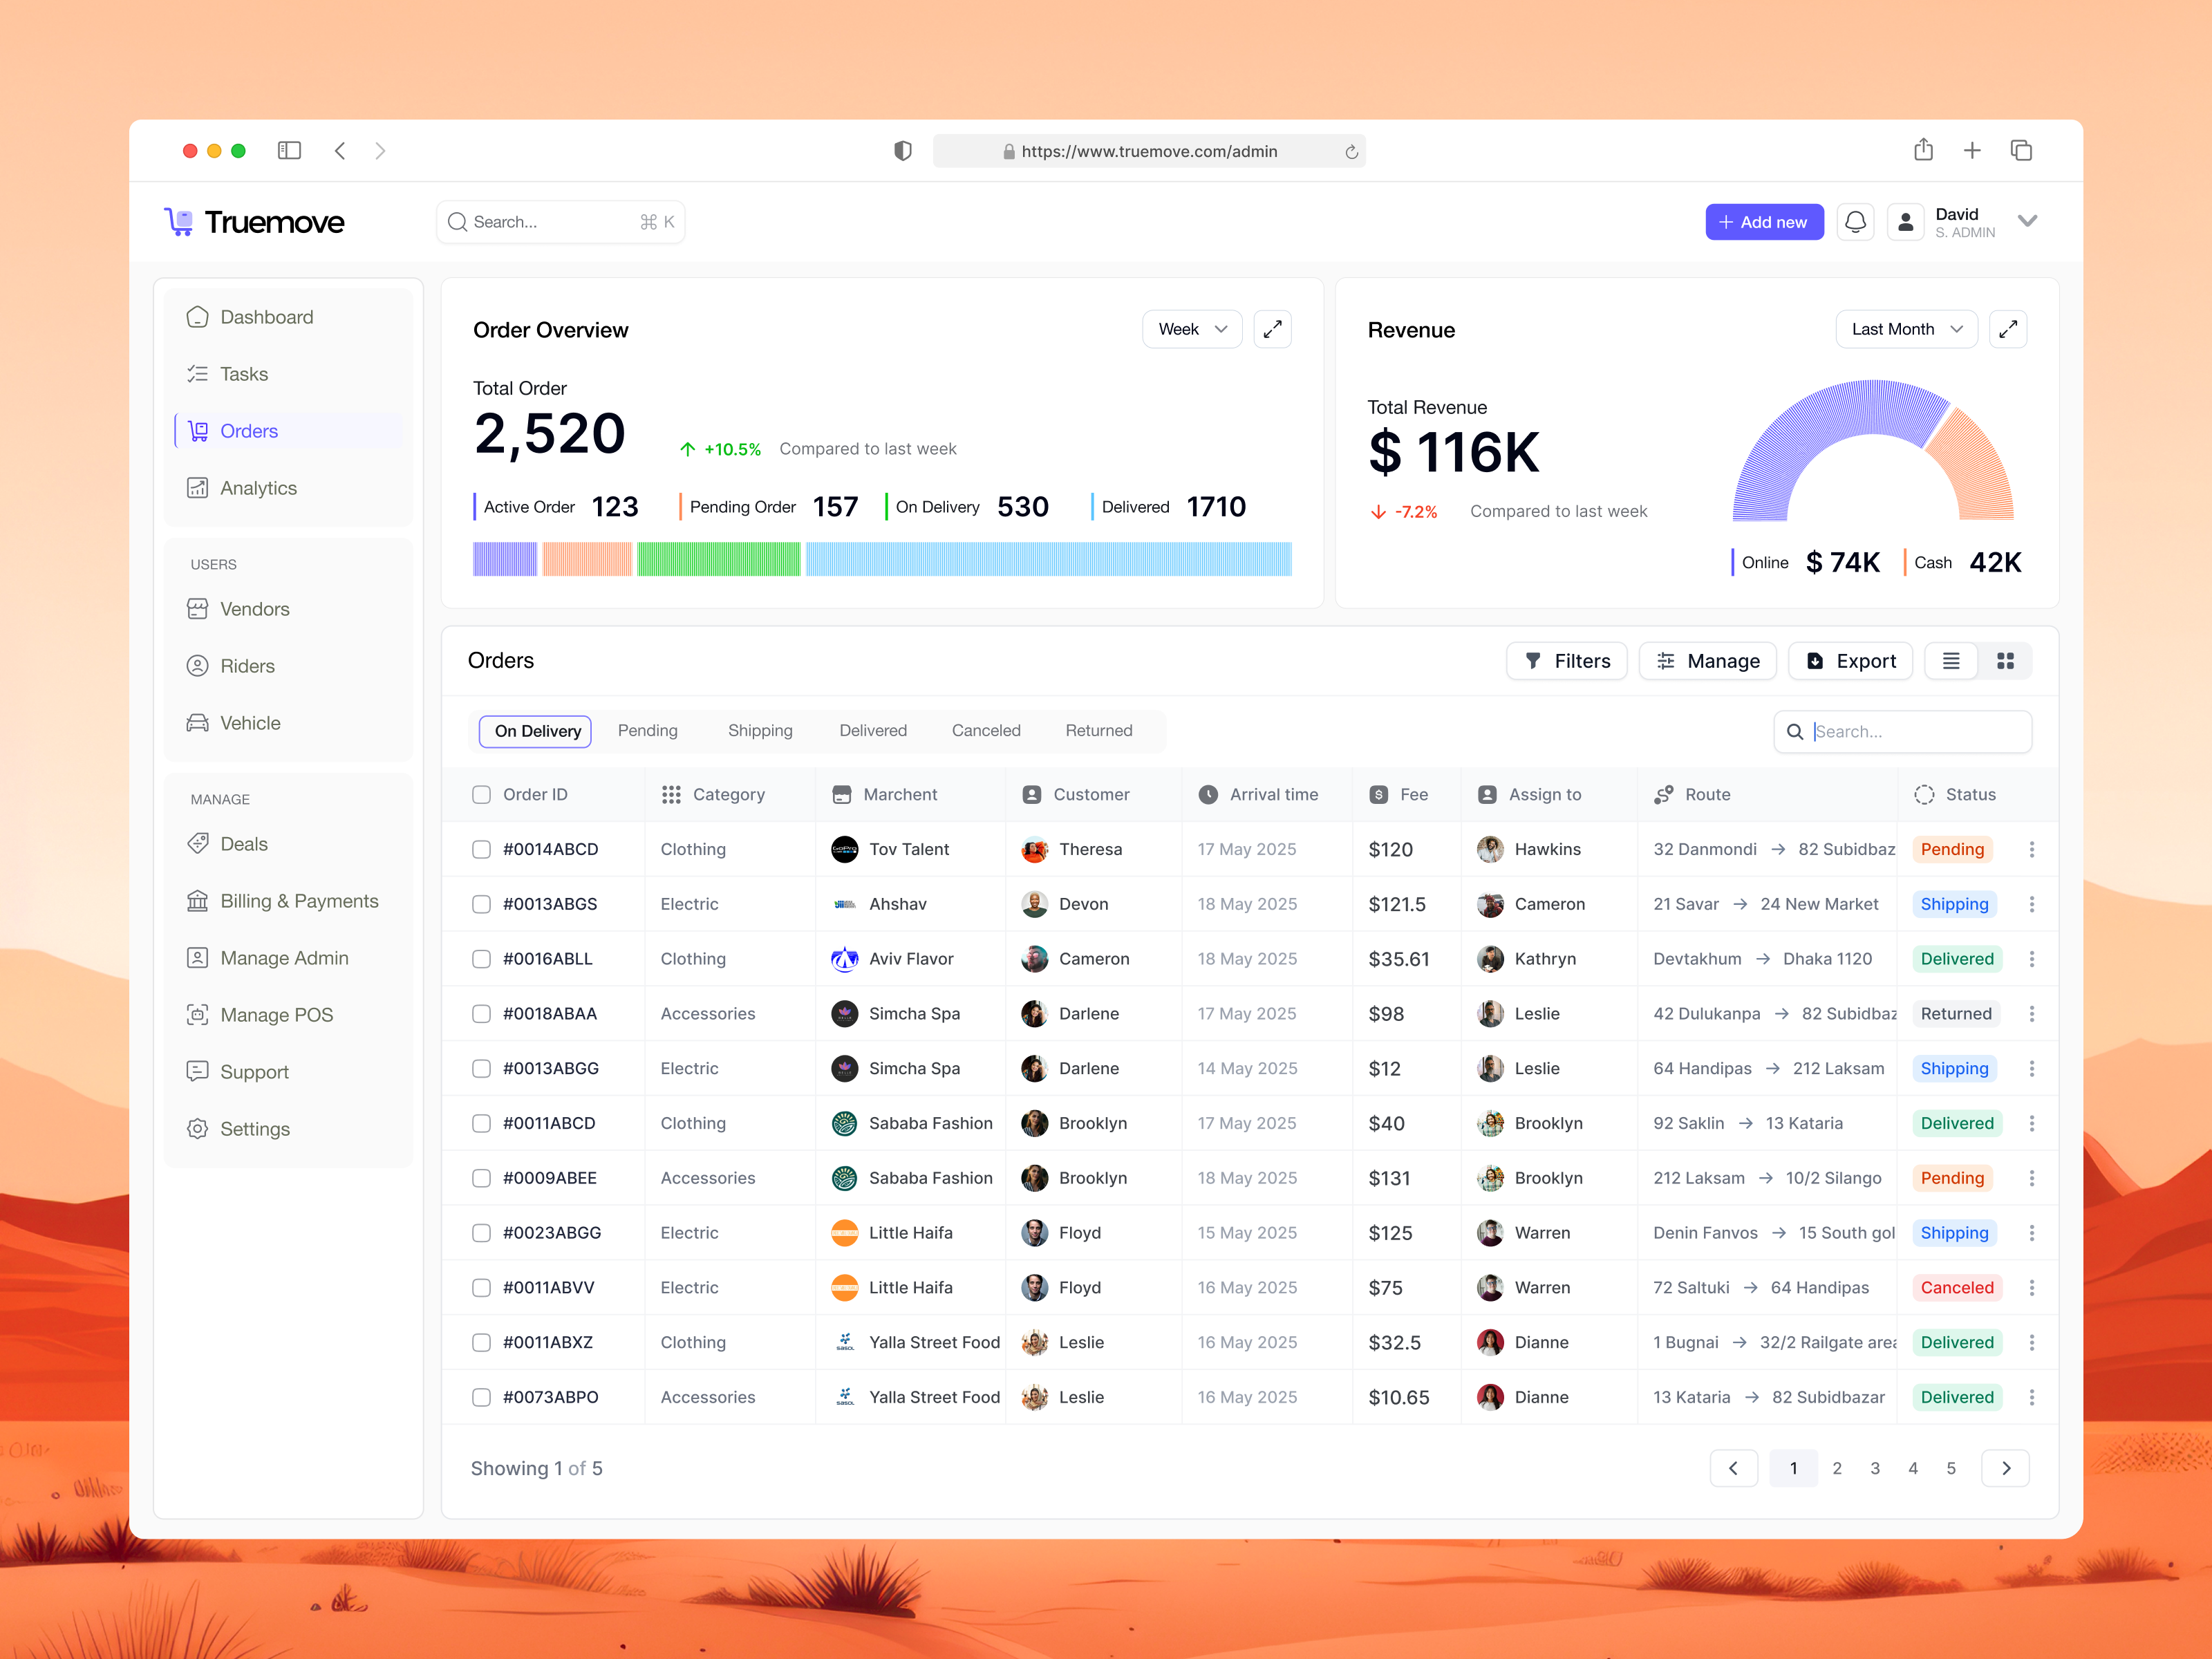Screen dimensions: 2212x1659
Task: Click the Add new button
Action: (x=1764, y=221)
